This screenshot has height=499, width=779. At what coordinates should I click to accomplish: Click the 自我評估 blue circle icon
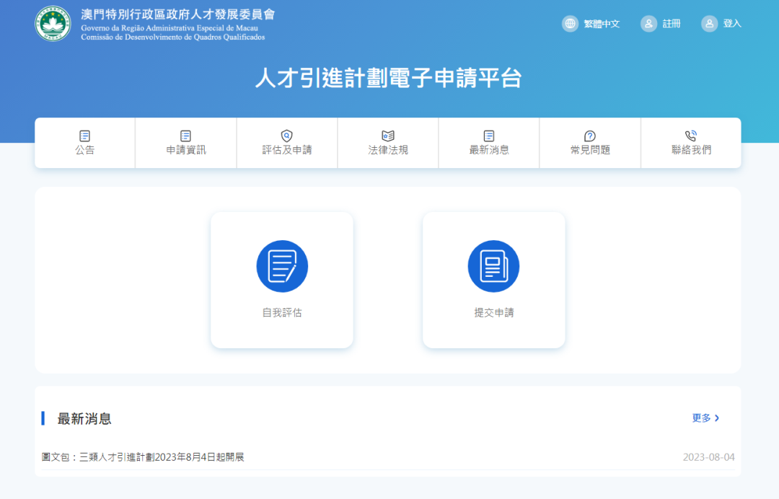pyautogui.click(x=282, y=266)
